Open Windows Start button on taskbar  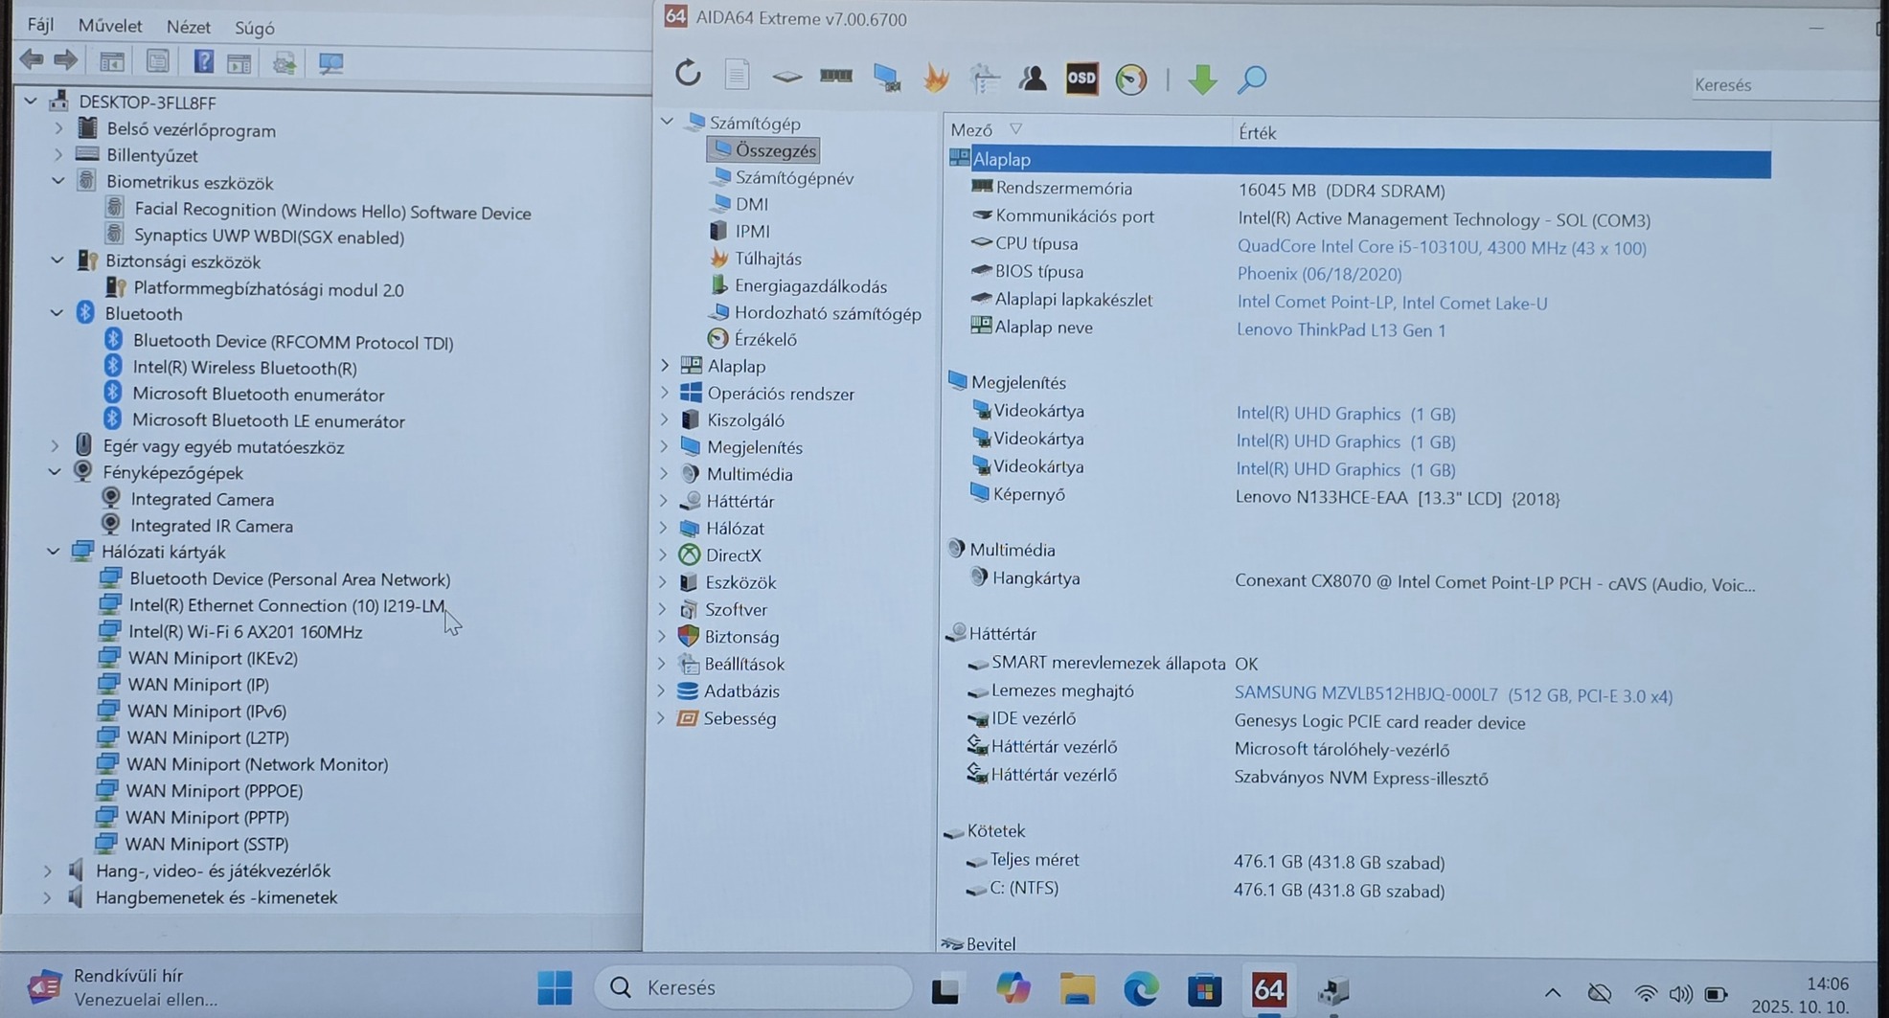tap(555, 987)
